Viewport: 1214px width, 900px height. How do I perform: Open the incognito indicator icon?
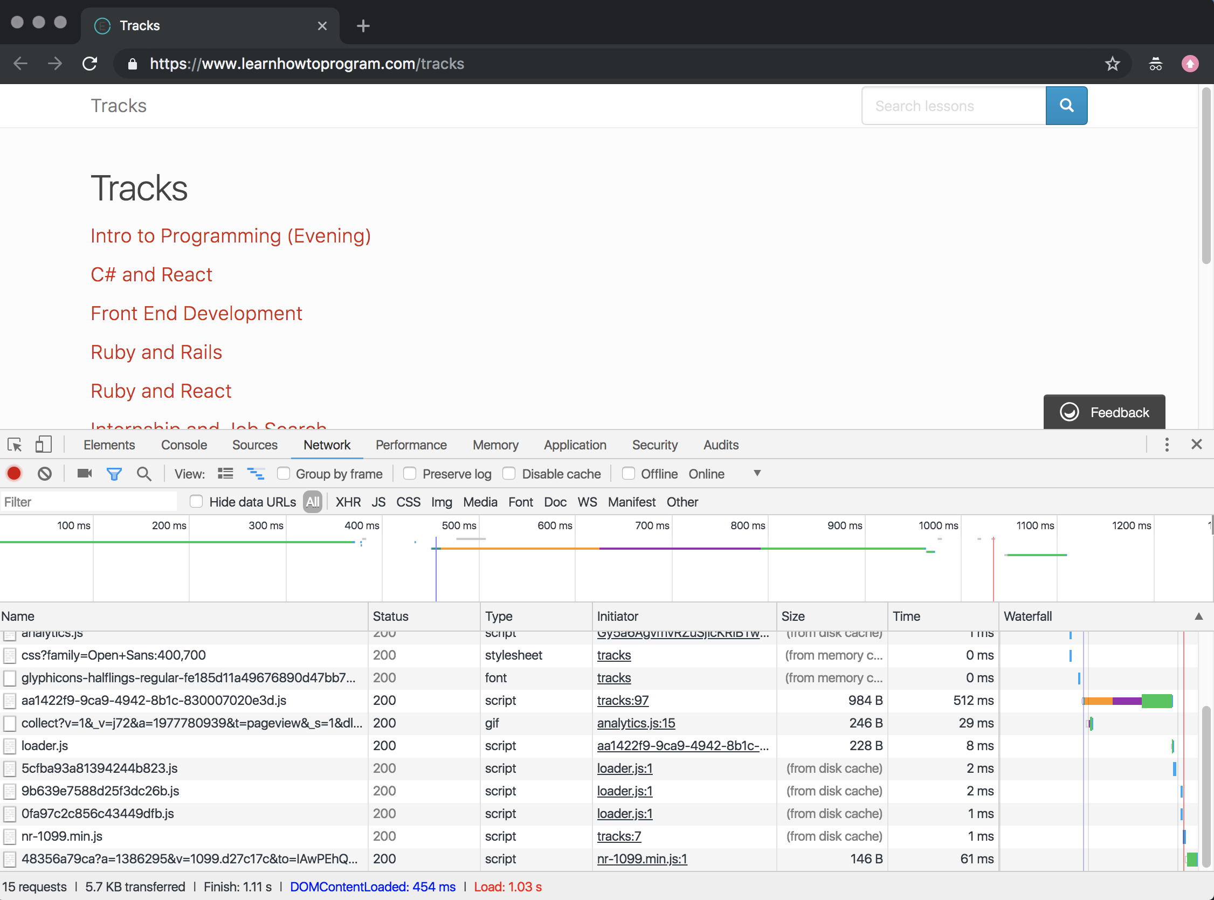pyautogui.click(x=1156, y=64)
